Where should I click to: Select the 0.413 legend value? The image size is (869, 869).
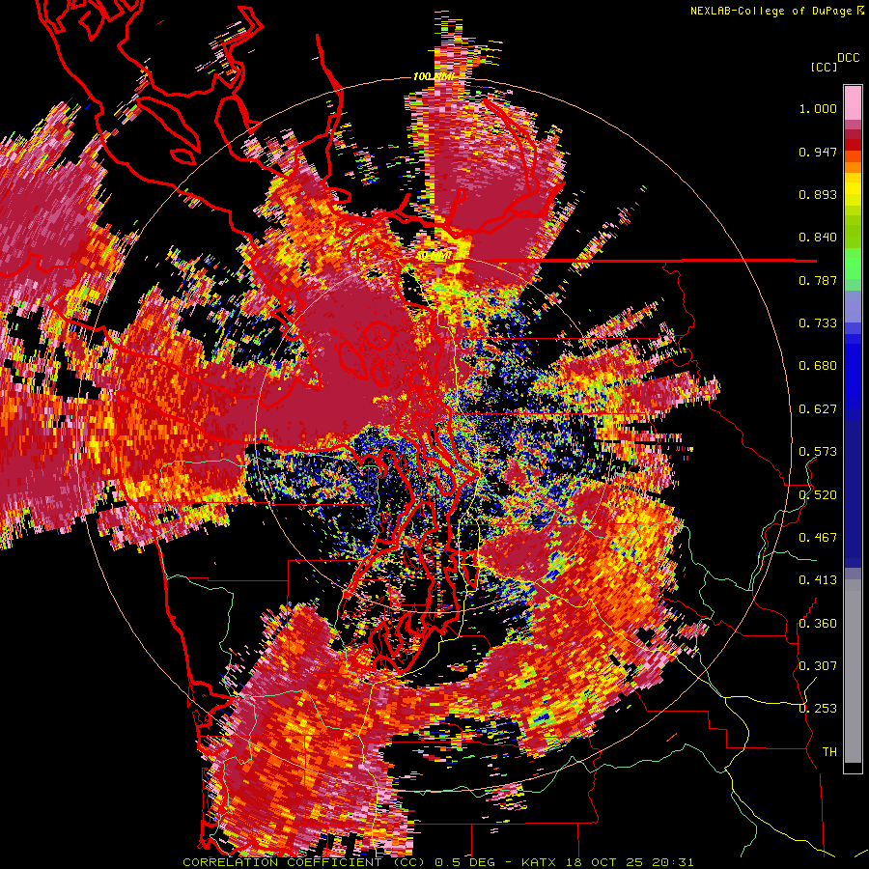(818, 580)
